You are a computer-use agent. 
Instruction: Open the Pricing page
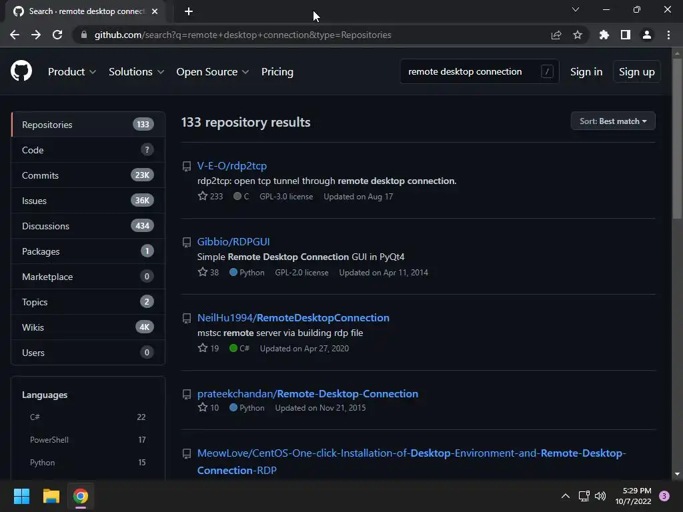pos(277,72)
